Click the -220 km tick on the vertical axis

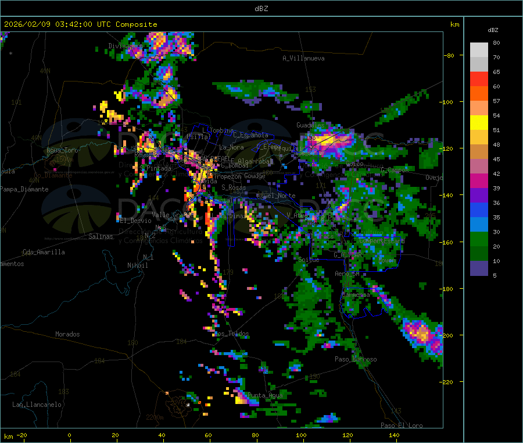(x=446, y=382)
